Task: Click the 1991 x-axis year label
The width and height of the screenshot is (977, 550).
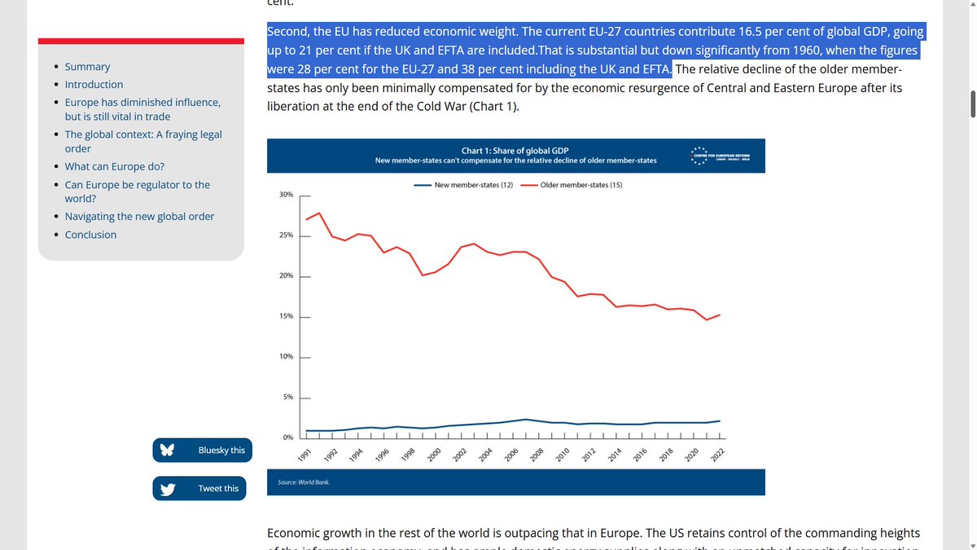Action: pyautogui.click(x=304, y=455)
